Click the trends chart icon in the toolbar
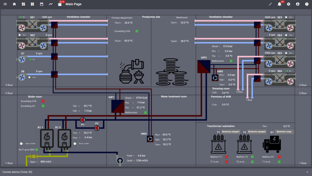312x176 pixels. click(51, 4)
